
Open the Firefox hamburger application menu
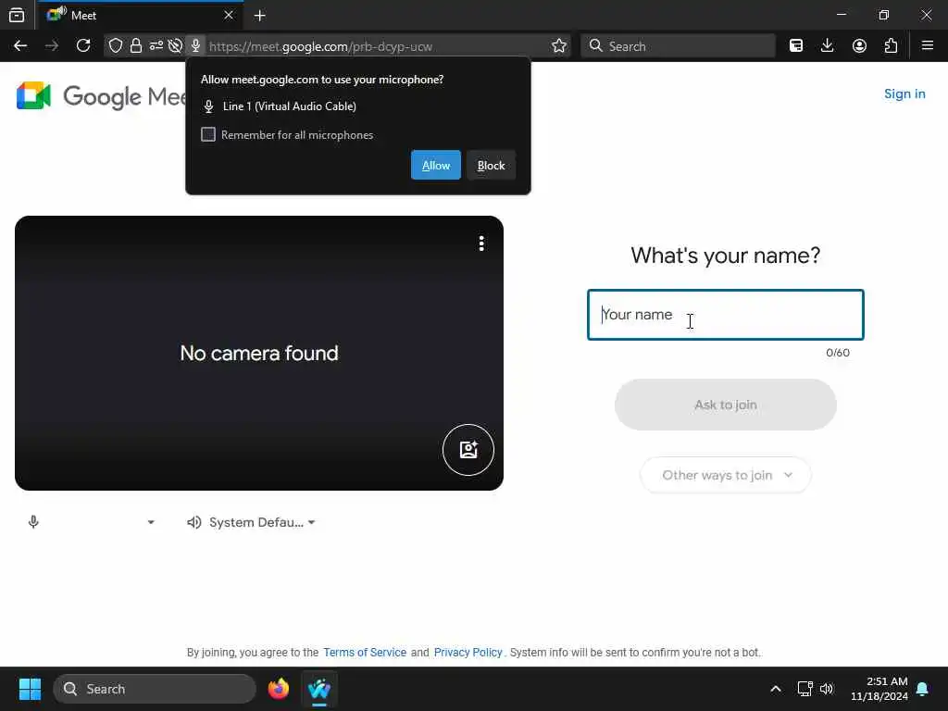pyautogui.click(x=927, y=46)
